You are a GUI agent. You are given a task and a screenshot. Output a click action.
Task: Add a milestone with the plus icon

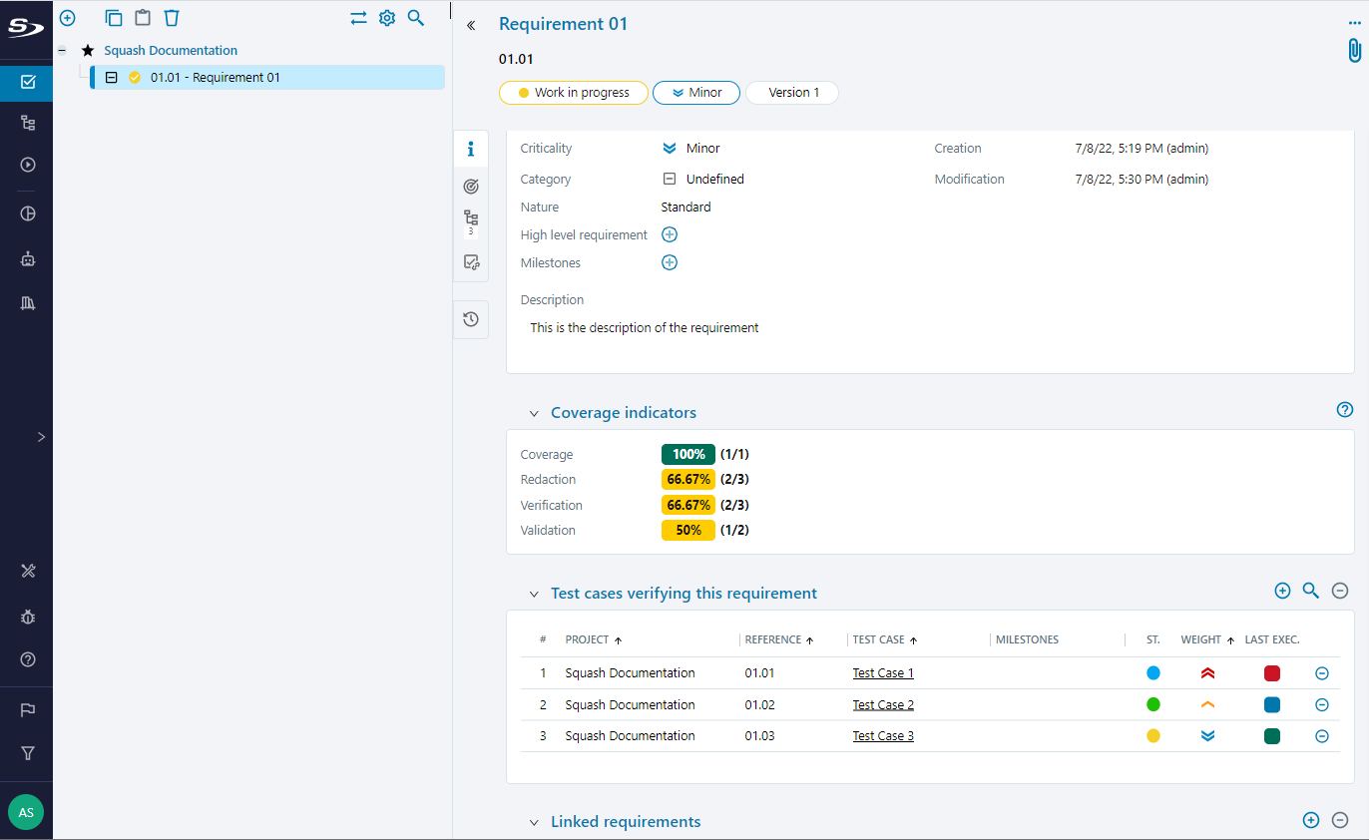tap(670, 263)
